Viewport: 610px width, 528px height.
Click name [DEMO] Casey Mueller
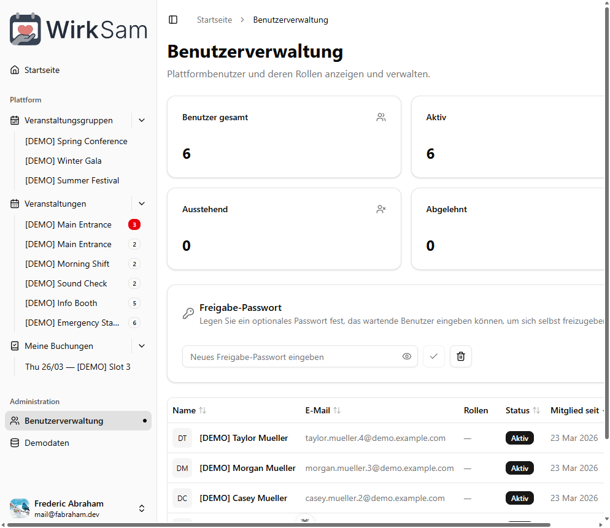tap(244, 498)
